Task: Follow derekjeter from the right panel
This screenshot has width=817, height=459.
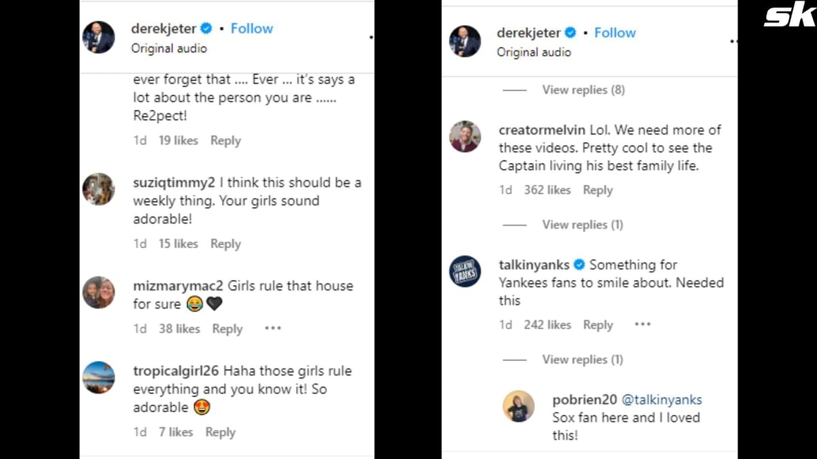Action: point(615,32)
